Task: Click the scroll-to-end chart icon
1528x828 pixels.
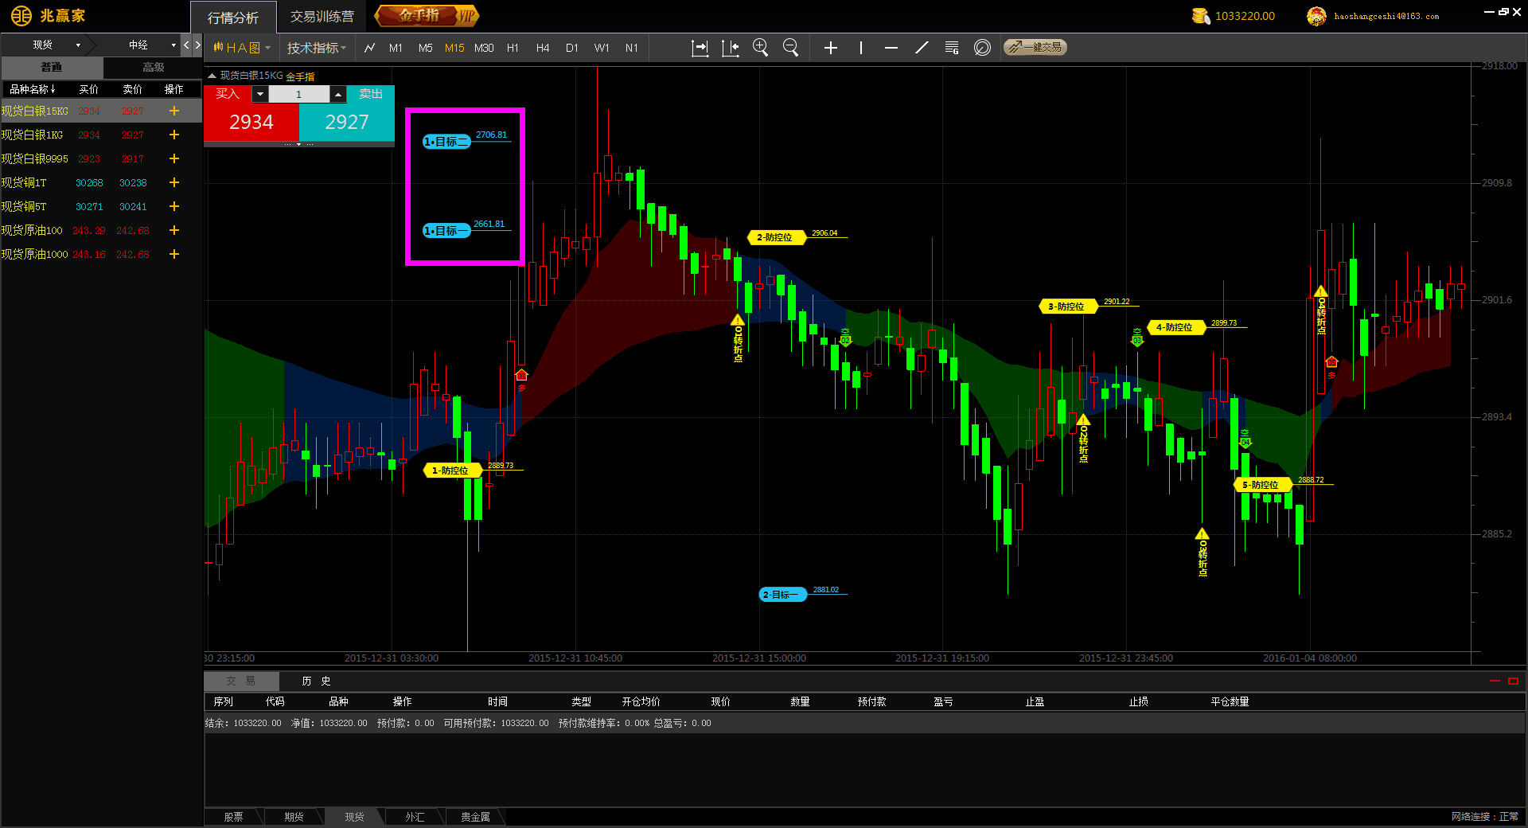Action: tap(700, 48)
